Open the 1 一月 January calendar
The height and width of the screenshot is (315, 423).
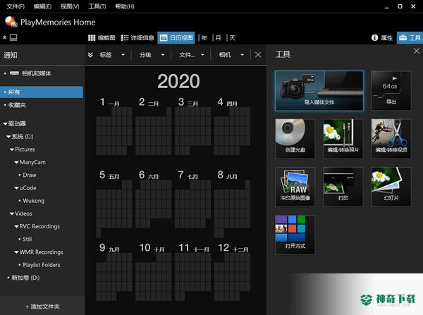[114, 126]
